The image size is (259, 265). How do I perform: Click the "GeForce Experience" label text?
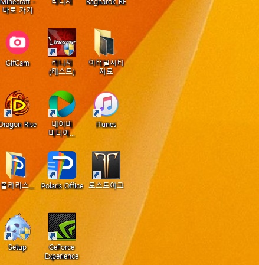click(x=62, y=252)
